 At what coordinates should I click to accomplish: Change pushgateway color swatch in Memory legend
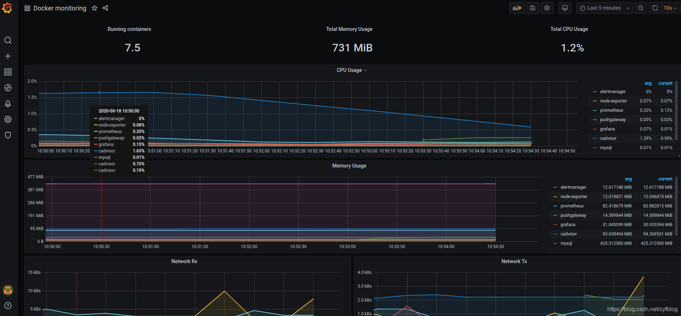pos(555,215)
